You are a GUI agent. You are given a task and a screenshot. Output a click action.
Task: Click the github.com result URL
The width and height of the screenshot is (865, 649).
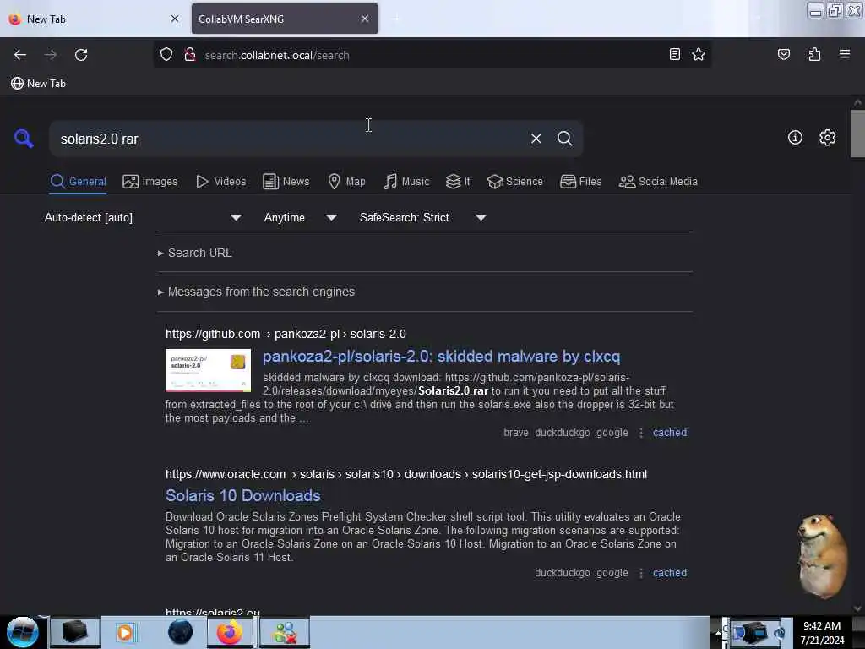[x=286, y=334]
